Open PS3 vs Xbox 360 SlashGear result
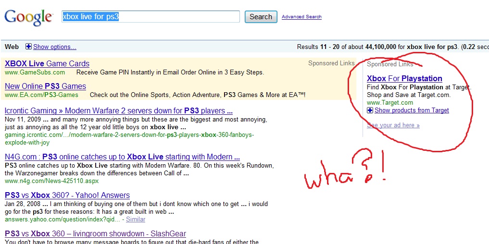The height and width of the screenshot is (244, 489). click(x=95, y=234)
